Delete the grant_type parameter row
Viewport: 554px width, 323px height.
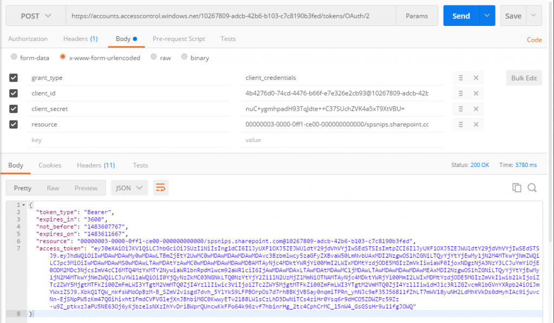point(476,78)
